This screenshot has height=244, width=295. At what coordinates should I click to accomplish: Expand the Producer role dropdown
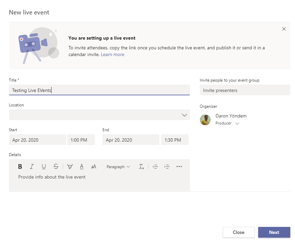pyautogui.click(x=237, y=124)
